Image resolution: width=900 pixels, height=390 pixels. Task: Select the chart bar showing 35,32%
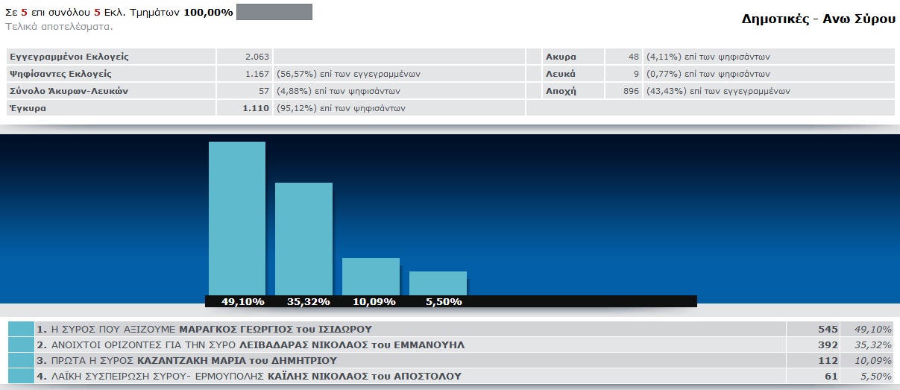tap(303, 239)
